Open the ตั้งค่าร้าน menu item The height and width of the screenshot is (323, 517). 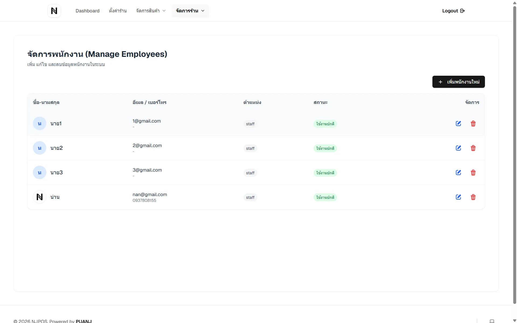tap(118, 11)
